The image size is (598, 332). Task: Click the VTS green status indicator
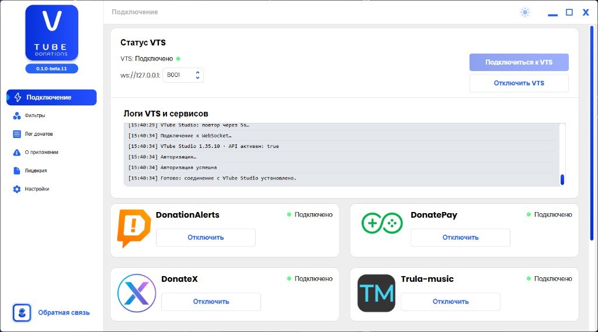[178, 59]
